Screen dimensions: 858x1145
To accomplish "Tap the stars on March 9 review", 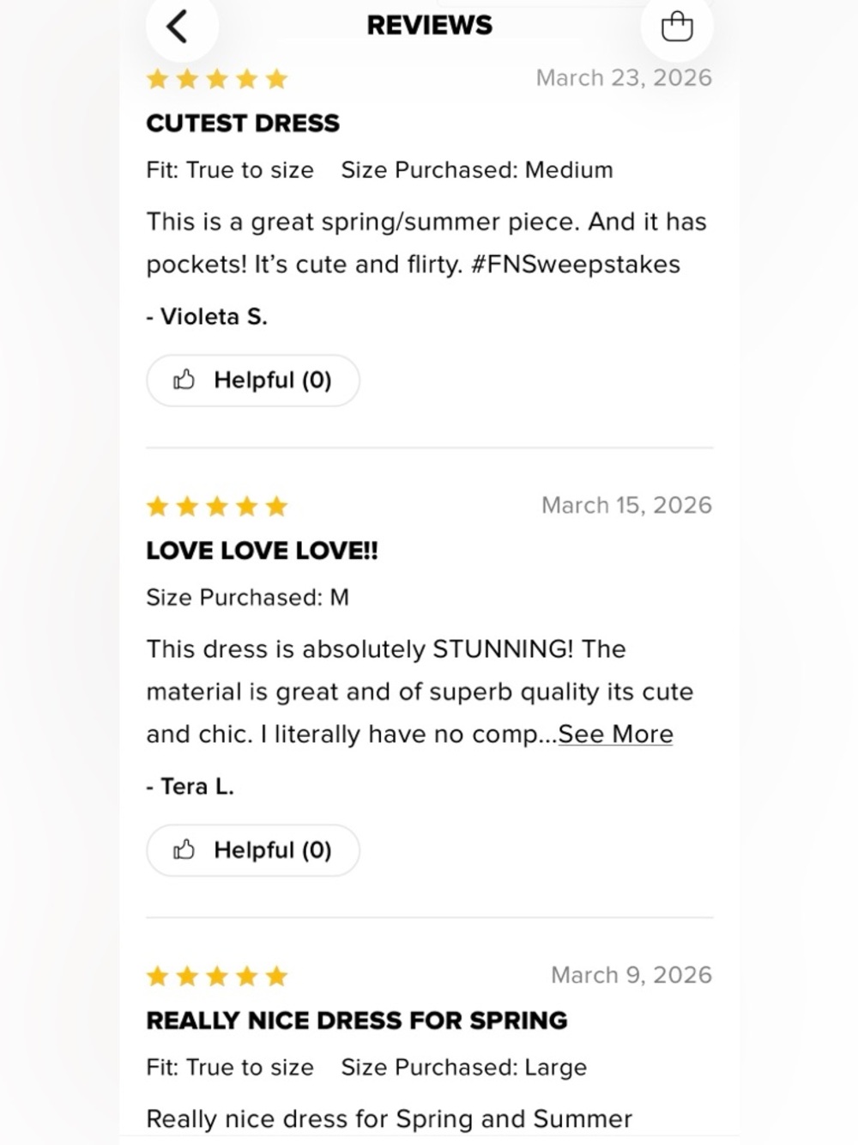I will coord(217,976).
